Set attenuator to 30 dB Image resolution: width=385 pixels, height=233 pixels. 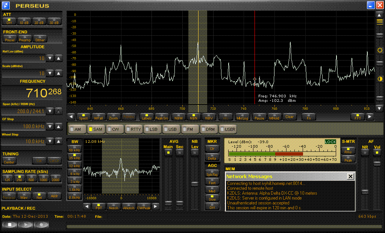point(54,21)
